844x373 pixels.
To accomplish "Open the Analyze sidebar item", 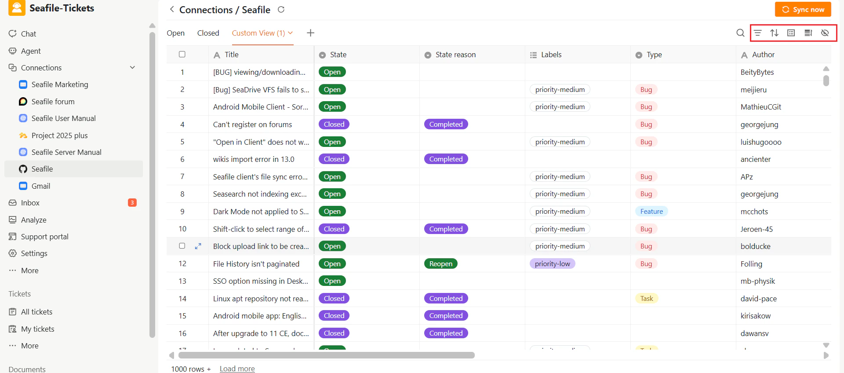I will 33,220.
